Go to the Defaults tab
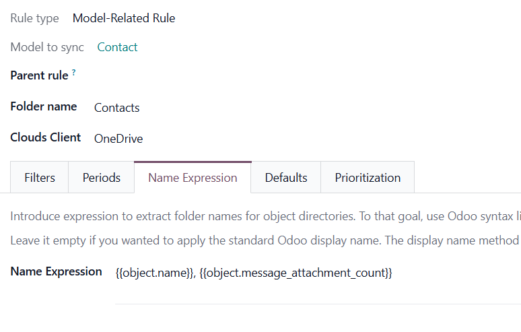521x332 pixels. pyautogui.click(x=286, y=178)
